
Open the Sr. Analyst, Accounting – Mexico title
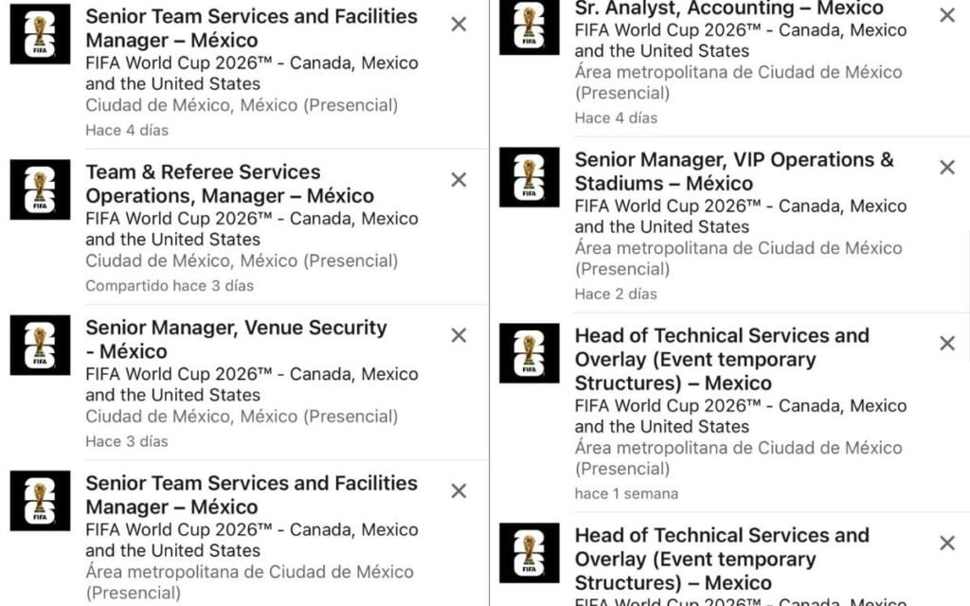click(x=728, y=9)
